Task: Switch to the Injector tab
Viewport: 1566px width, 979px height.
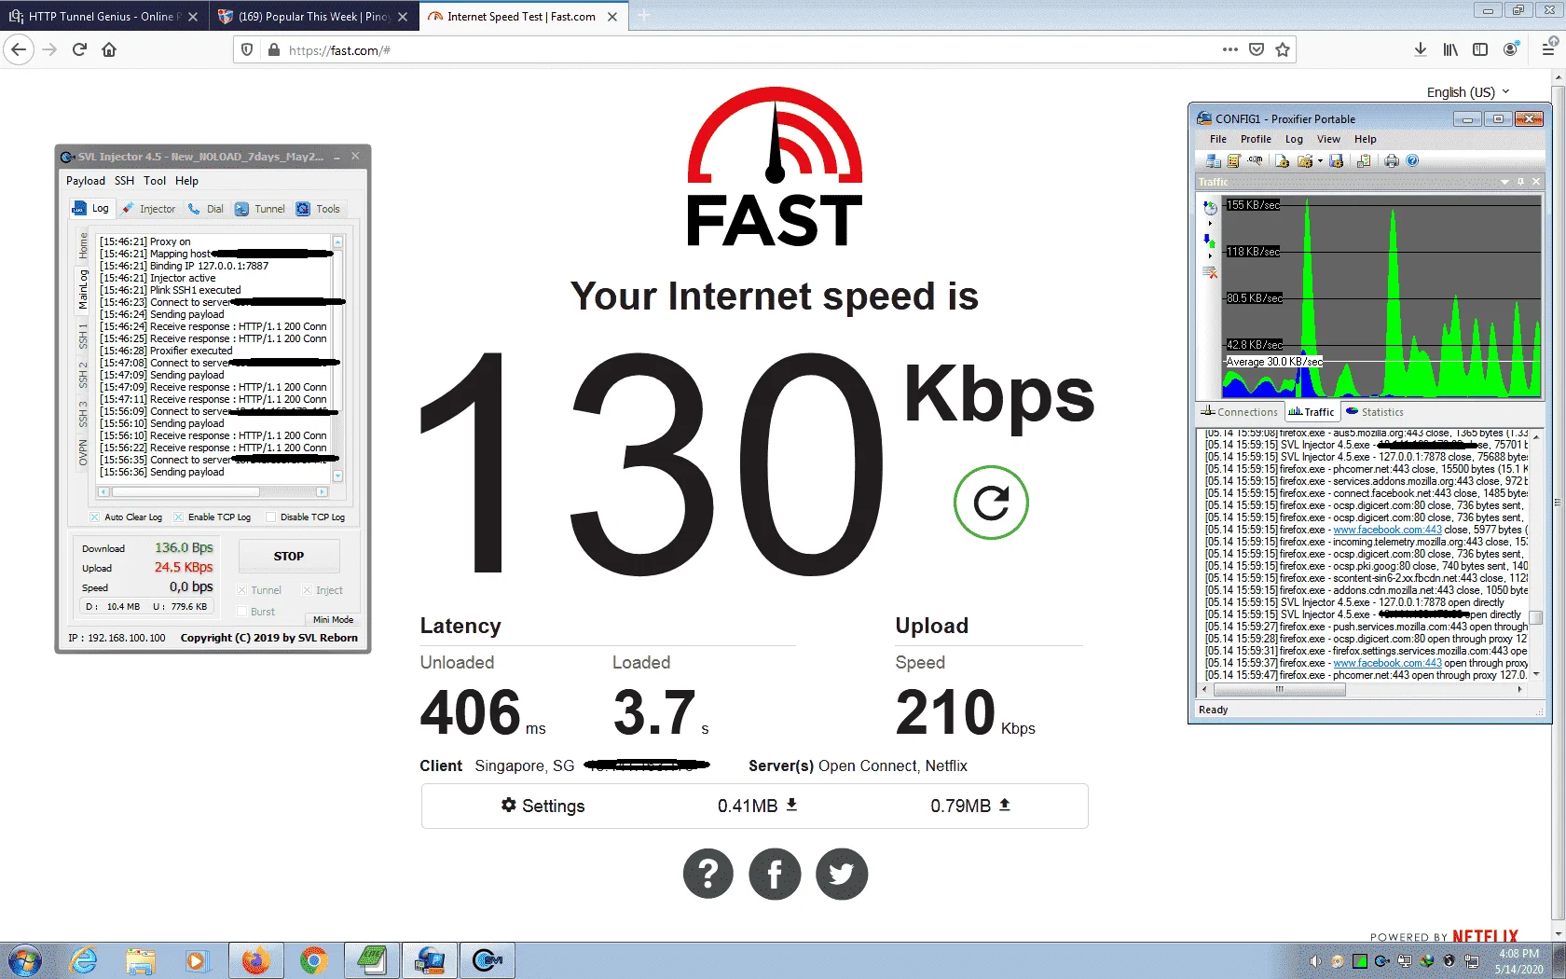Action: tap(148, 209)
